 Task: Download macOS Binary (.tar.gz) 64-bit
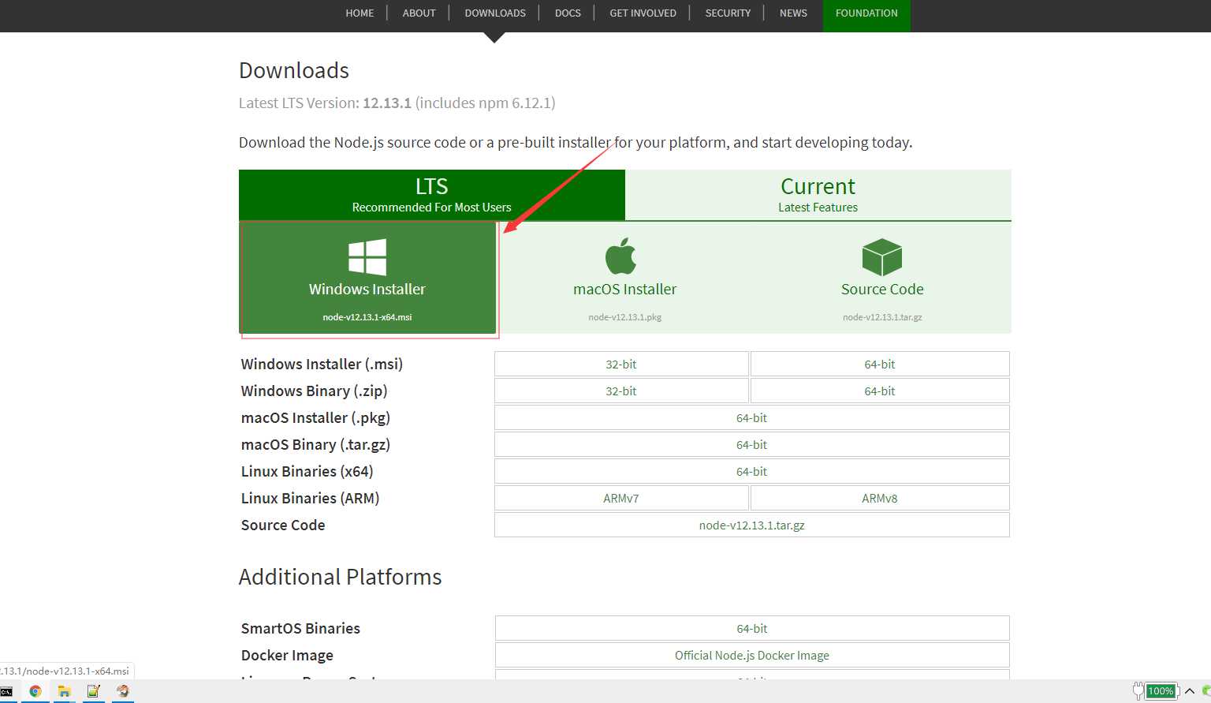click(751, 444)
